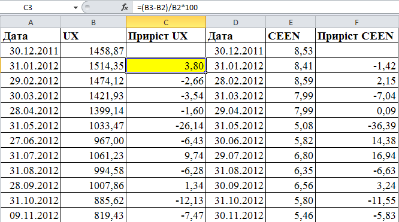399x222 pixels.
Task: Select cell with value -2,66
Action: pyautogui.click(x=166, y=81)
